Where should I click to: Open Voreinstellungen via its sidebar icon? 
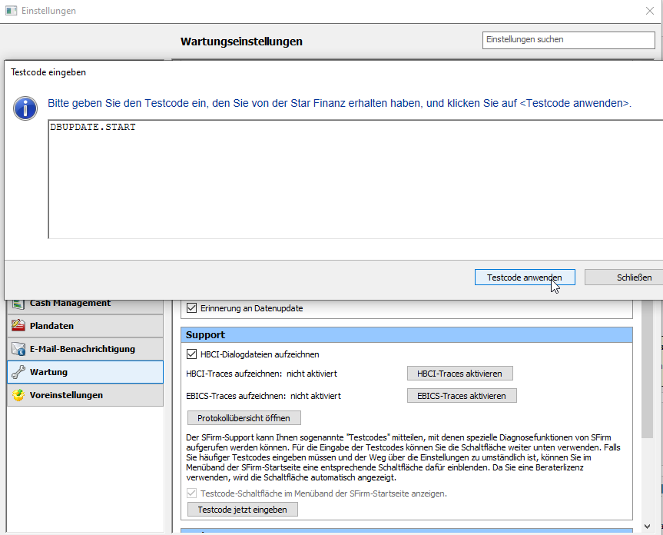tap(18, 395)
